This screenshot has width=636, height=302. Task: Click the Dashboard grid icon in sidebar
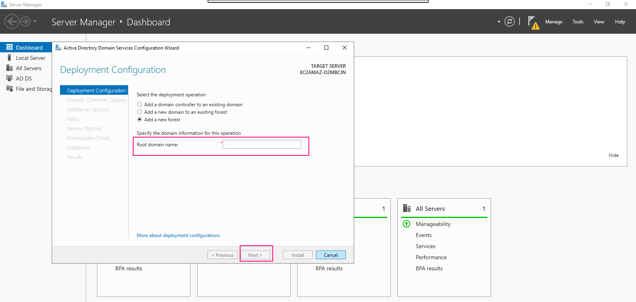coord(10,47)
